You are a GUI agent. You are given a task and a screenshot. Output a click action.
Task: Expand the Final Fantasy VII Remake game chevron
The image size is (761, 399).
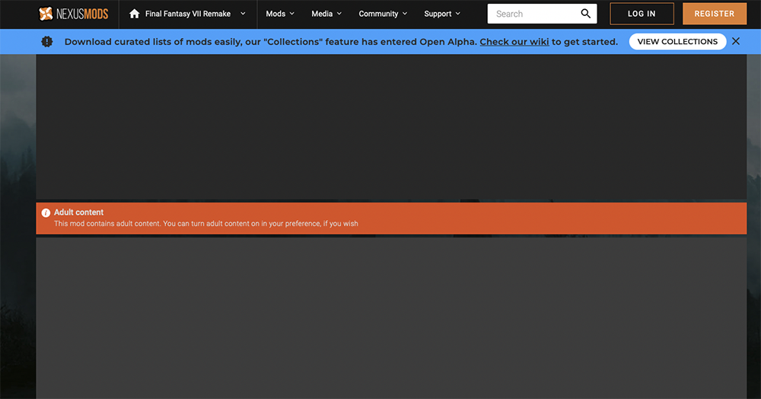coord(243,14)
